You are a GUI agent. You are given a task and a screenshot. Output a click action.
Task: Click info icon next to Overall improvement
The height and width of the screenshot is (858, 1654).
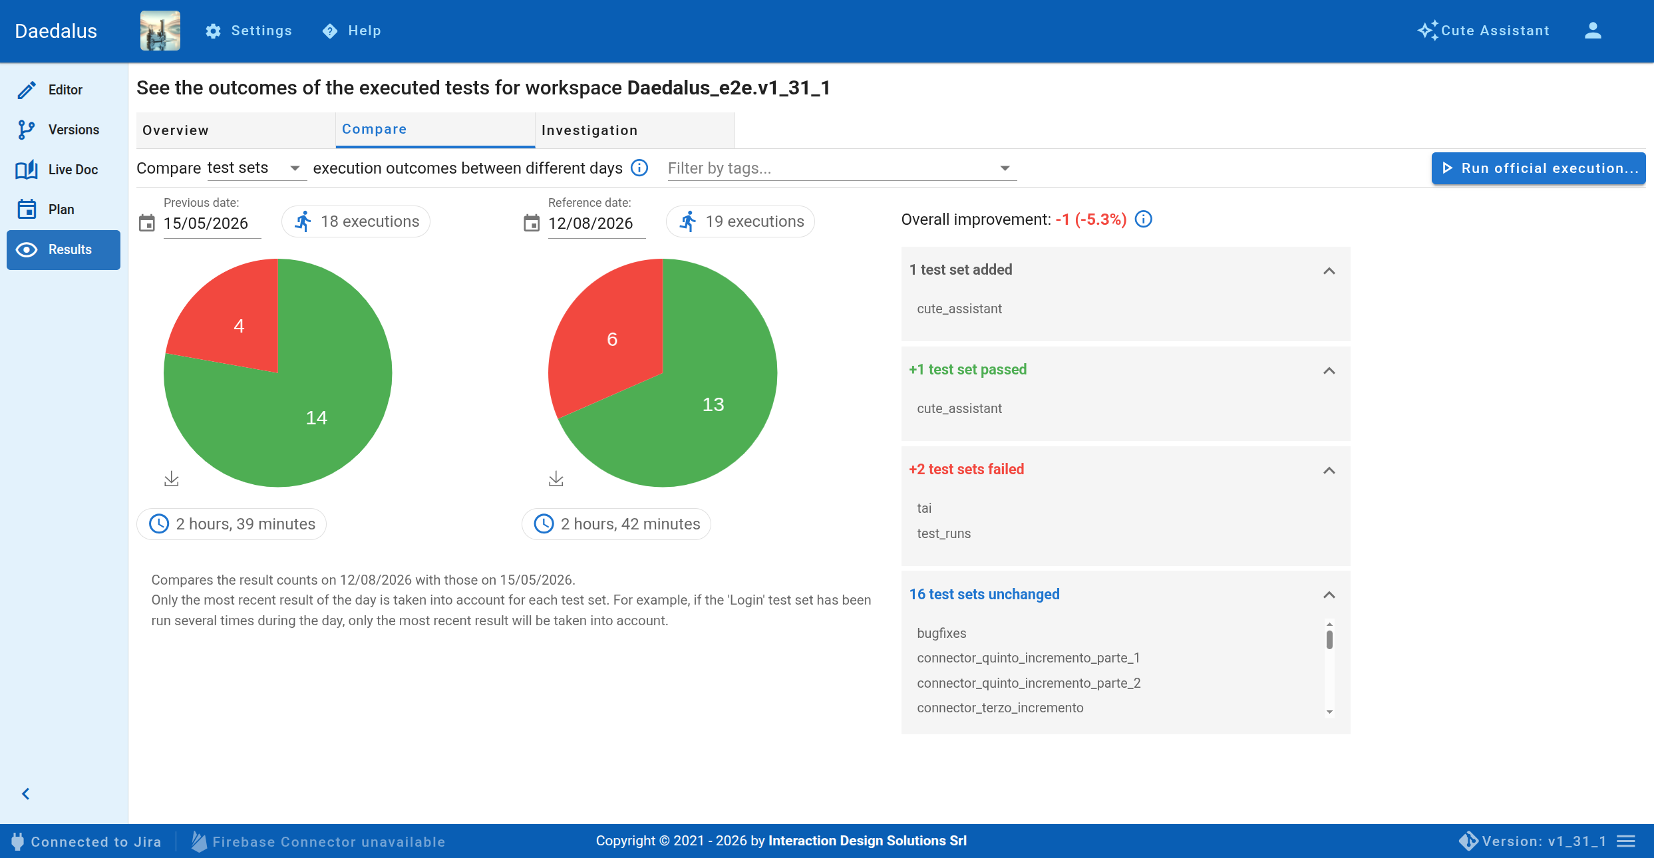(1143, 219)
